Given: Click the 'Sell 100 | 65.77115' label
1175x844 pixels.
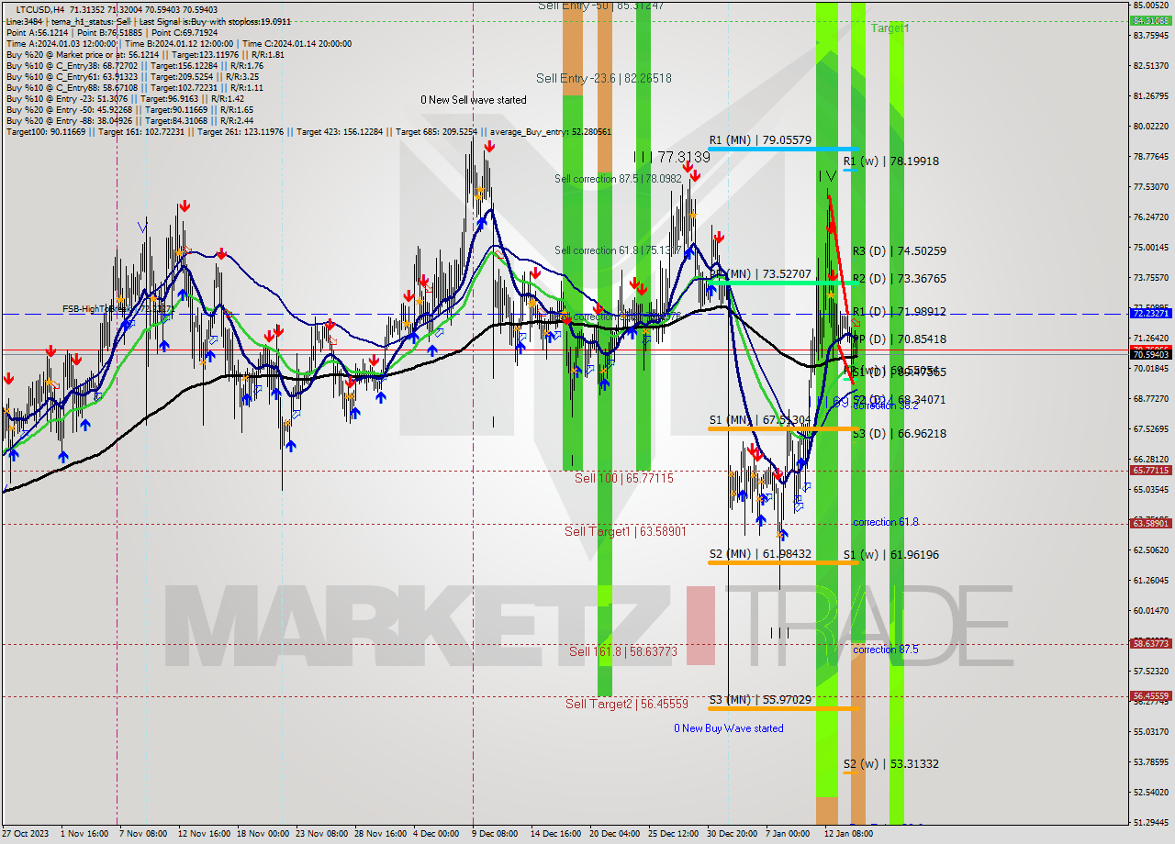Looking at the screenshot, I should (x=624, y=479).
